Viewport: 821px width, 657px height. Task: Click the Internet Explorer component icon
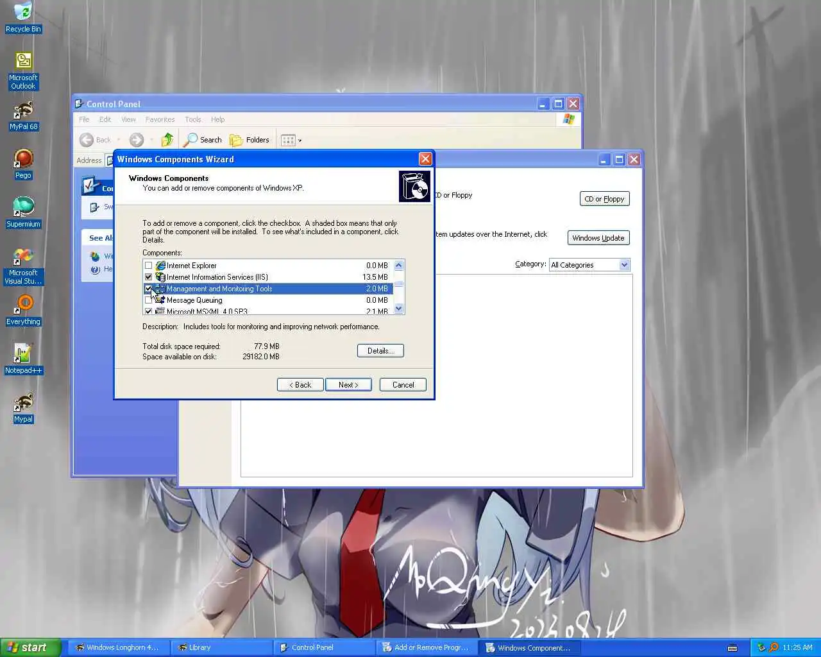pos(160,265)
